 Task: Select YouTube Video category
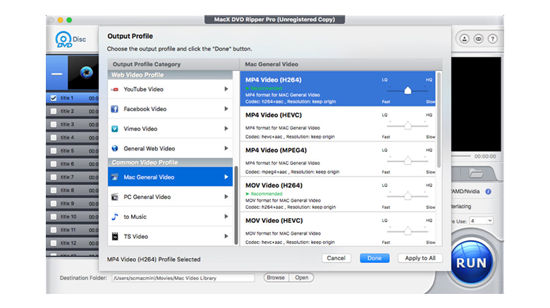coord(170,89)
